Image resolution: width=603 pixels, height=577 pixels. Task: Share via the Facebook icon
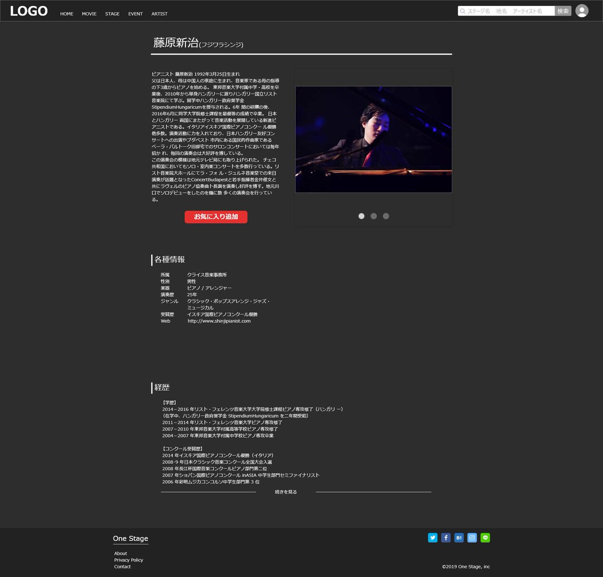446,538
